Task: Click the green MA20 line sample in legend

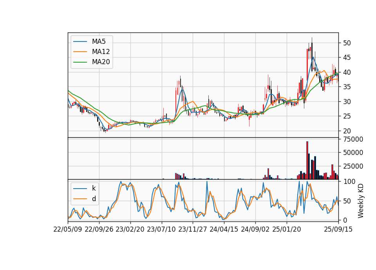Action: point(80,62)
